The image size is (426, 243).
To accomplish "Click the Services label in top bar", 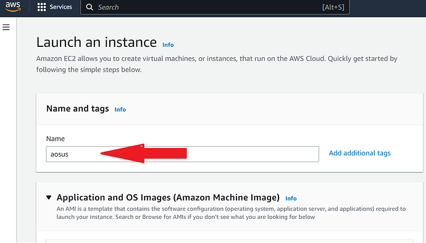I will 61,7.
